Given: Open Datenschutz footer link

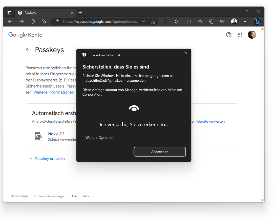Looking at the screenshot, I should (20, 196).
